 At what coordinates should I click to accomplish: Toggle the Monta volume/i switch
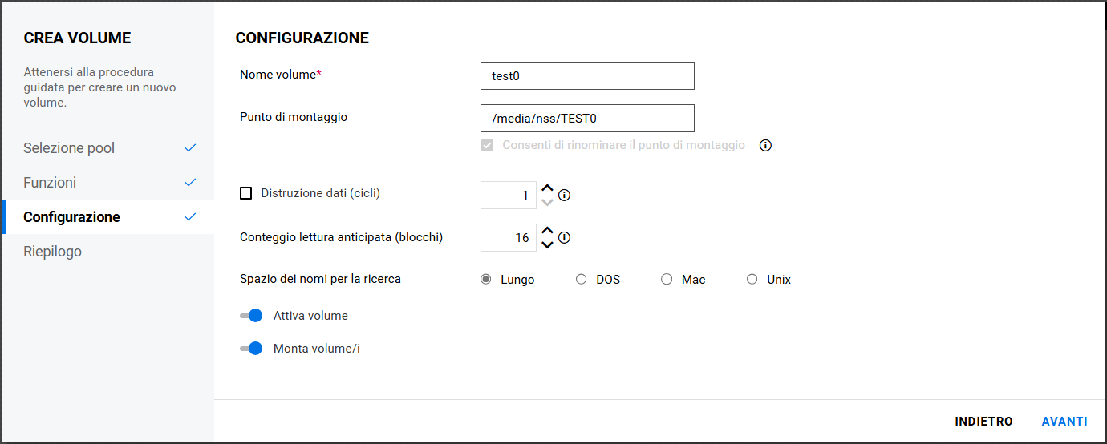(252, 349)
